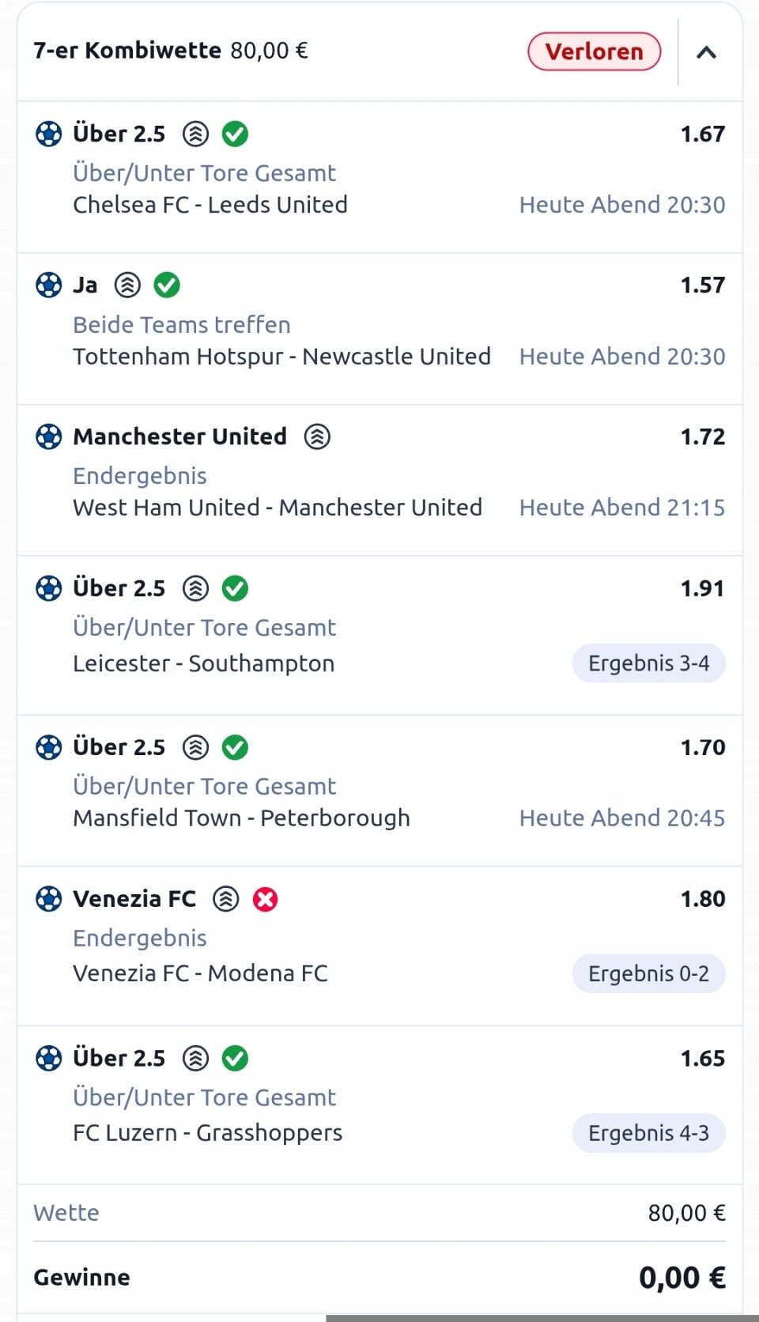
Task: Click red cross on Venezia FC bet
Action: pos(266,899)
